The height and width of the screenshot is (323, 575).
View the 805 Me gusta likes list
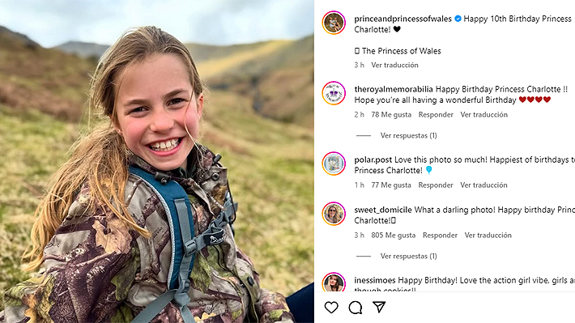393,235
